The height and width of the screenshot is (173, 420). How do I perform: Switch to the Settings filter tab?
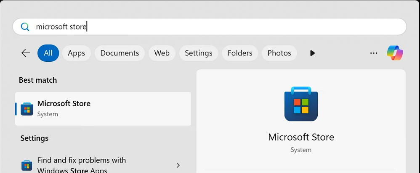tap(199, 53)
